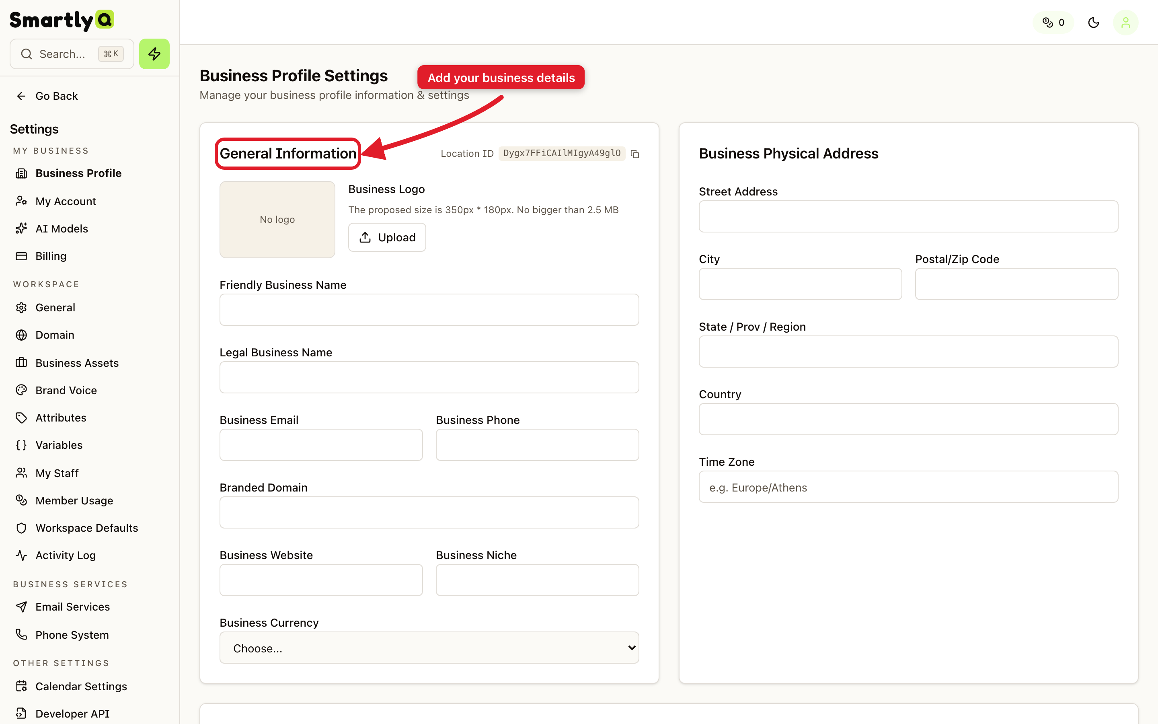Open Member Usage page
This screenshot has height=724, width=1158.
[x=74, y=500]
